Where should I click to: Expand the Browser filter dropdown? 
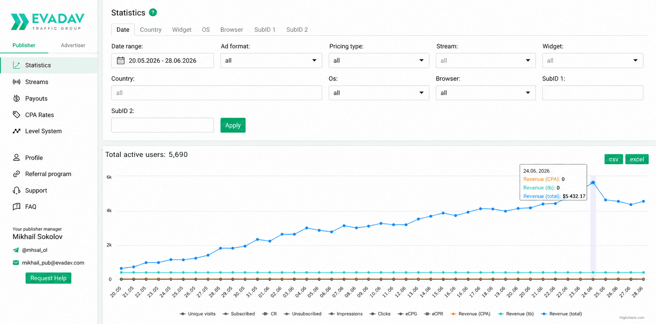tap(486, 93)
